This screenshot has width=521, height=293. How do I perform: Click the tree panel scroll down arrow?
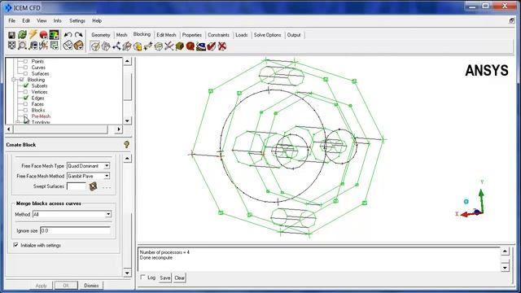point(127,120)
